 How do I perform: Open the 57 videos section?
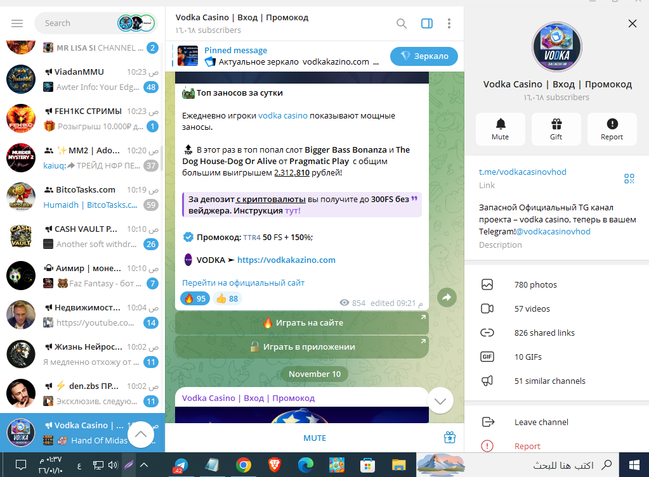point(557,308)
